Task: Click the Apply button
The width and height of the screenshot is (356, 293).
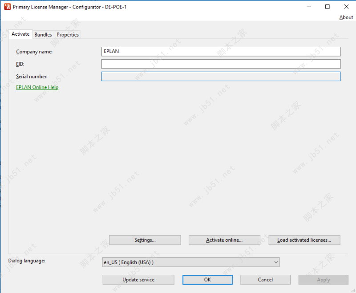Action: (x=324, y=280)
